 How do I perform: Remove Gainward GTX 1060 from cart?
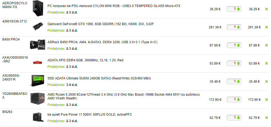pos(266,27)
